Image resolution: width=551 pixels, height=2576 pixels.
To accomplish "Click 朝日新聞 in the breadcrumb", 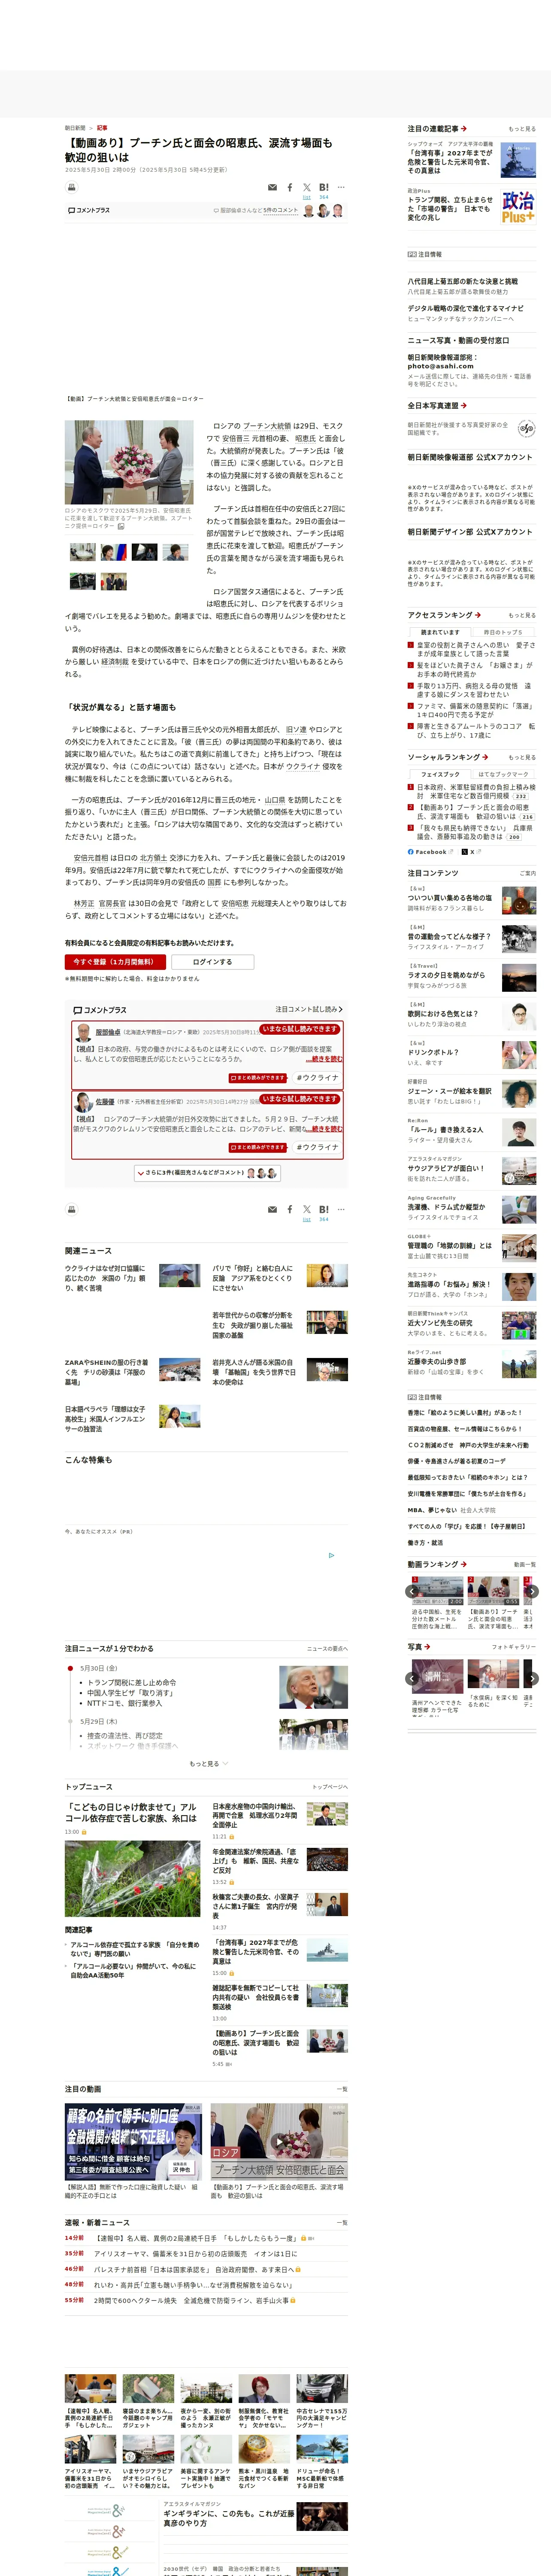I will (75, 128).
